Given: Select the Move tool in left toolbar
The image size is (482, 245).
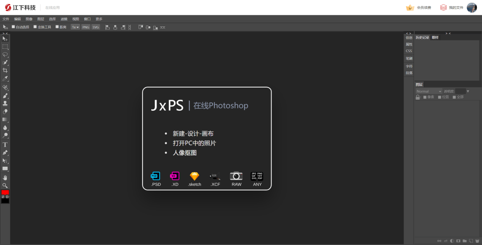Looking at the screenshot, I should pyautogui.click(x=5, y=39).
